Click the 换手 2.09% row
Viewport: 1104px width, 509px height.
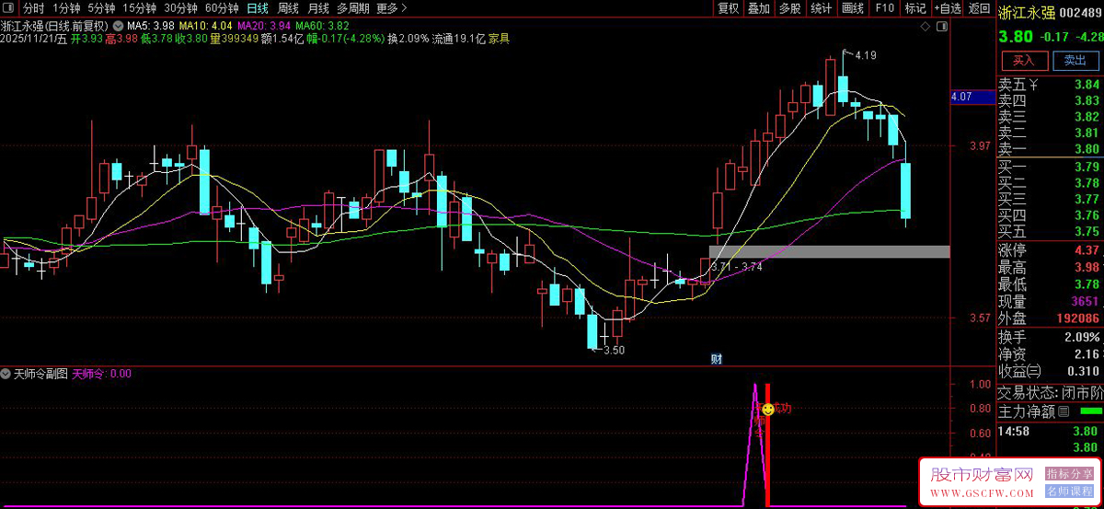pyautogui.click(x=1049, y=337)
